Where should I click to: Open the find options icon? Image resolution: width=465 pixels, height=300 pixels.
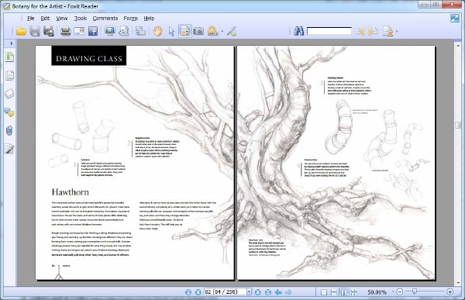pyautogui.click(x=388, y=31)
